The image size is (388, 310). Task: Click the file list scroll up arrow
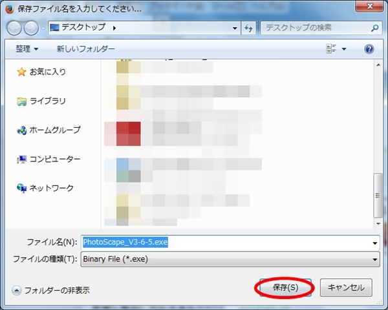coord(378,65)
